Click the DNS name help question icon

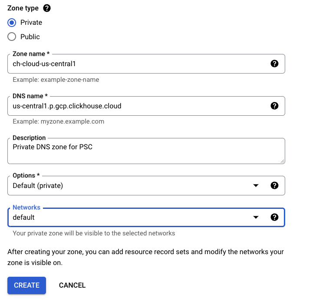coord(274,106)
